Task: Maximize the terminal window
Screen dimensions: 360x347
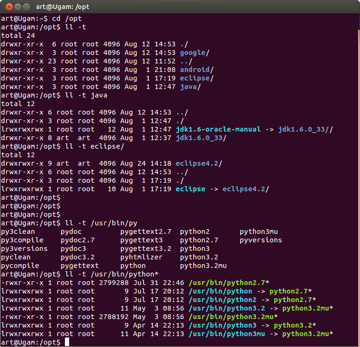Action: click(26, 7)
